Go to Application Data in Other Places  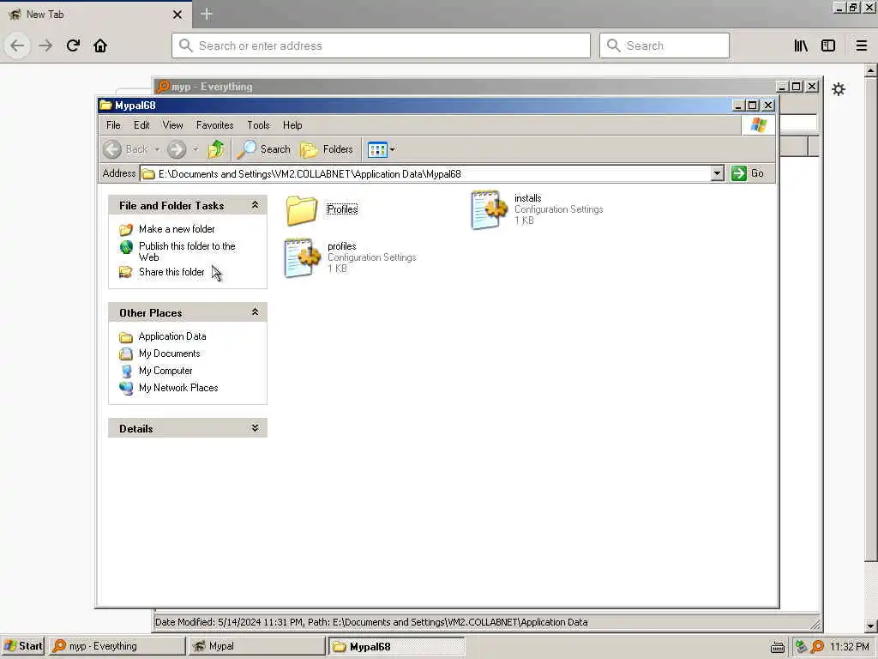click(x=171, y=336)
